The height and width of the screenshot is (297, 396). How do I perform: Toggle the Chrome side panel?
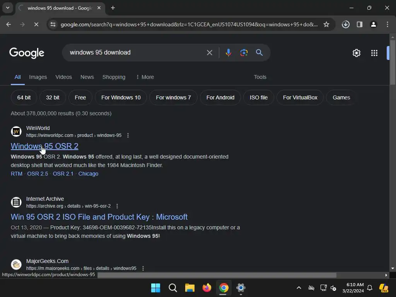pos(360,24)
